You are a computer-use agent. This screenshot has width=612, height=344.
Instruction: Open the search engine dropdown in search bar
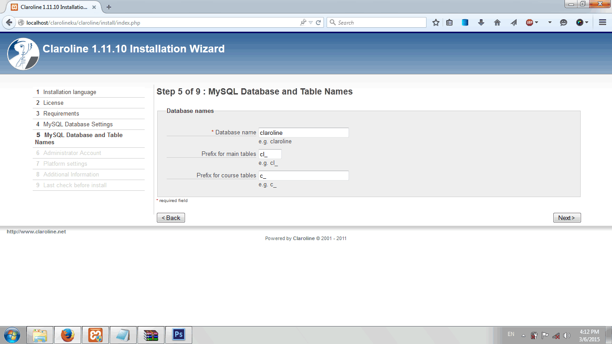click(332, 22)
